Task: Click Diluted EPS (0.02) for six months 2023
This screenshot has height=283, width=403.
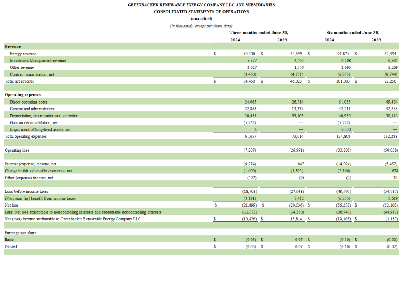Action: (392, 247)
